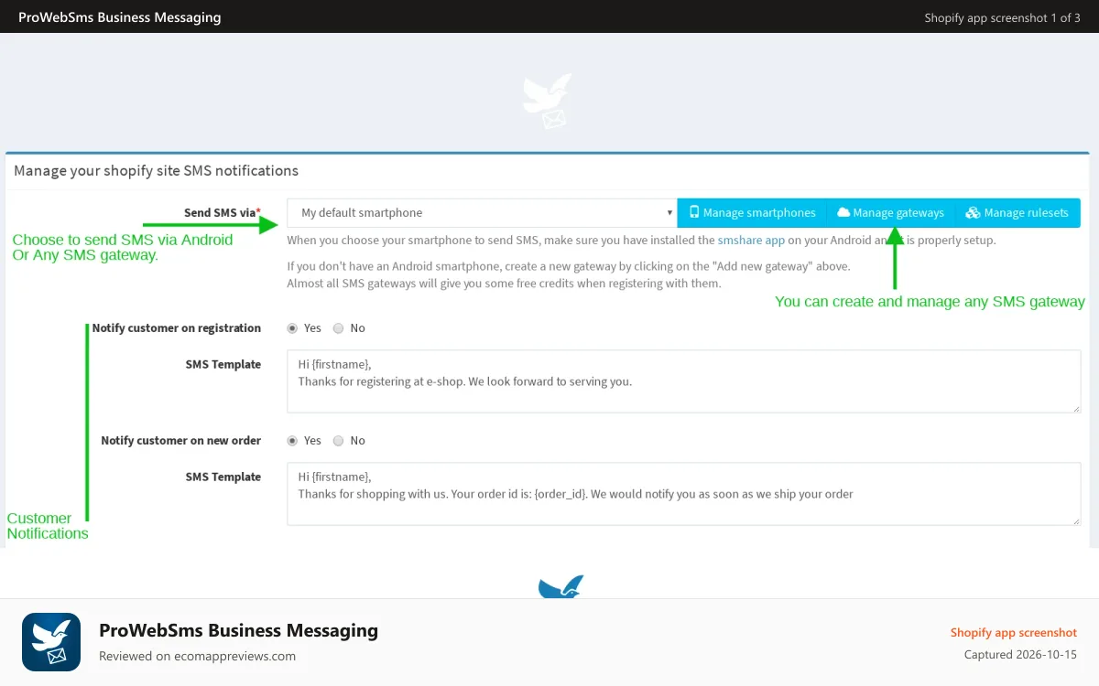Click 'Shopify app screenshot 1 of 3' text
This screenshot has height=686, width=1099.
point(1003,18)
